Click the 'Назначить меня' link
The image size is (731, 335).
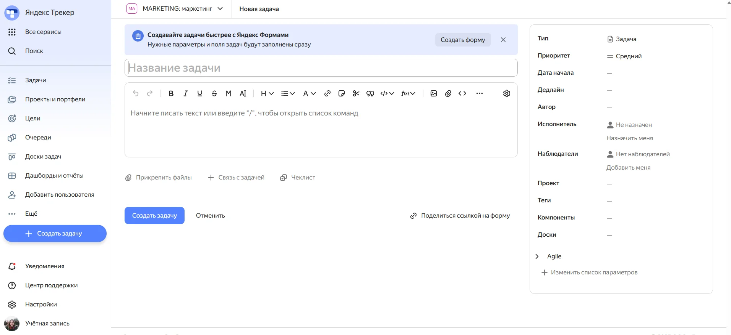point(629,138)
